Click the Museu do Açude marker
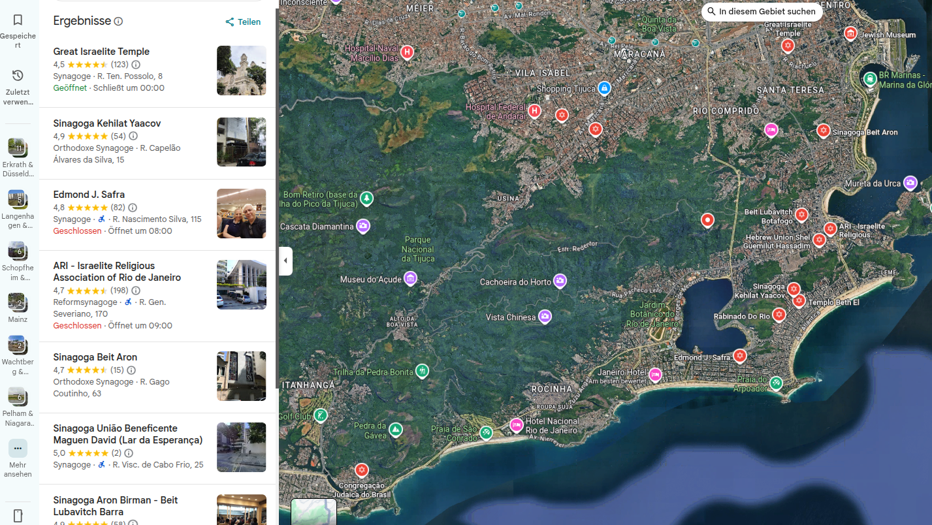This screenshot has height=525, width=932. click(410, 279)
